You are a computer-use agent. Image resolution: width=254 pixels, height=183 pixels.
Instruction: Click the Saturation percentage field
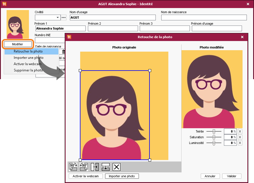click(x=230, y=137)
